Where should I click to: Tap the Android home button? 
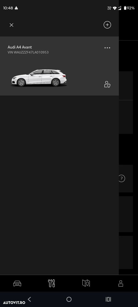coord(69,299)
